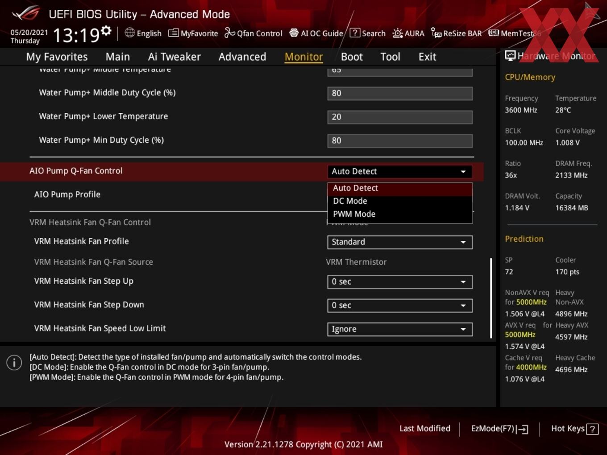Click VRM Heatsink Fan Q-Fan Source label
Viewport: 607px width, 455px height.
94,262
